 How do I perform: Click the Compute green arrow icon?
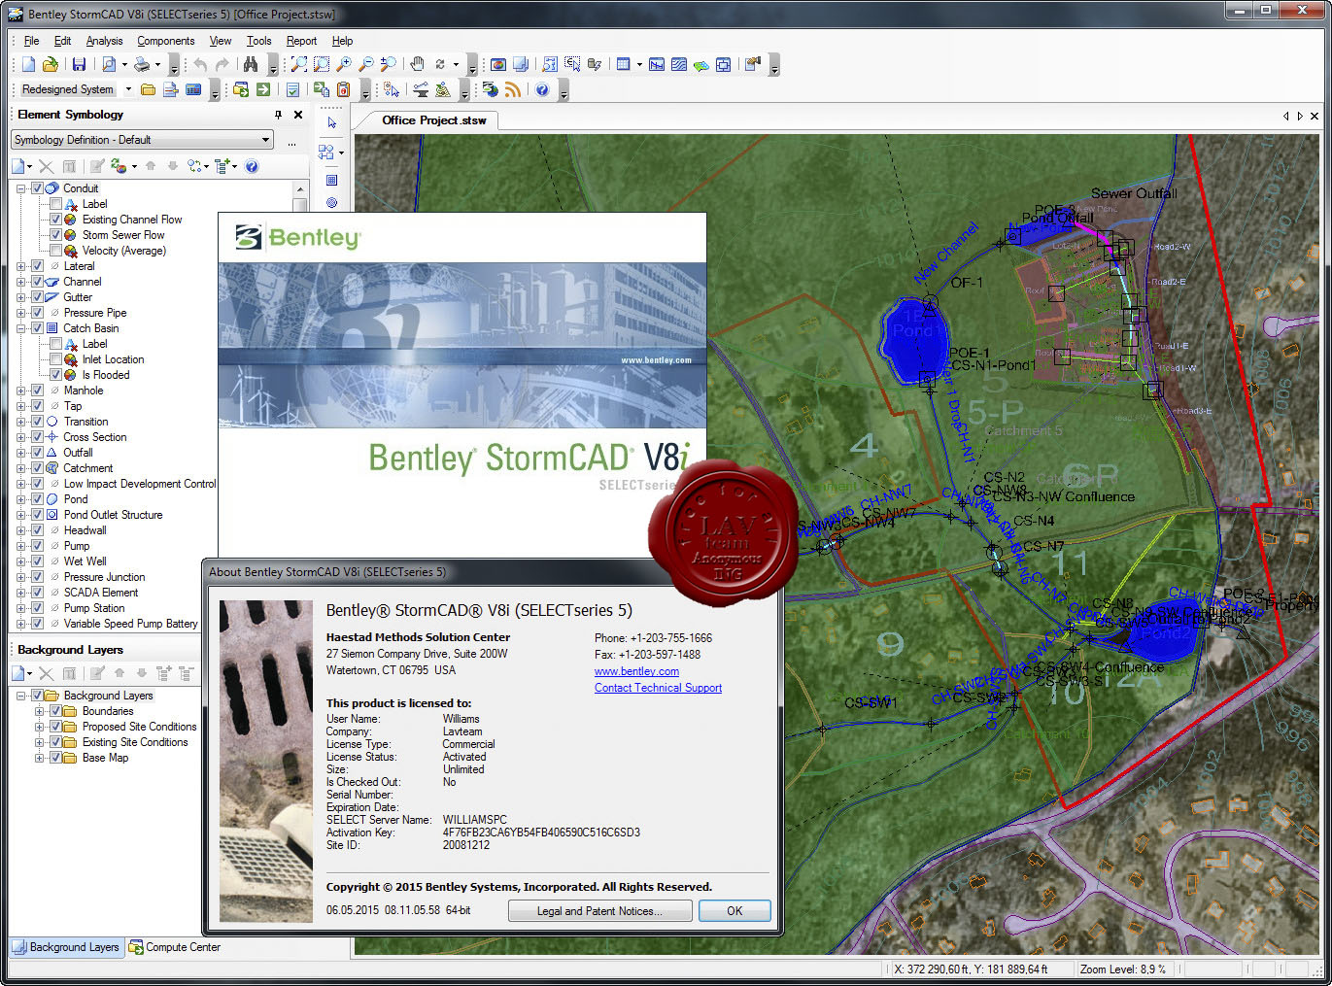[263, 89]
